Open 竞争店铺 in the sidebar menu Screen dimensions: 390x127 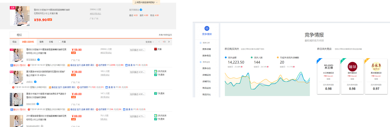pos(206,49)
